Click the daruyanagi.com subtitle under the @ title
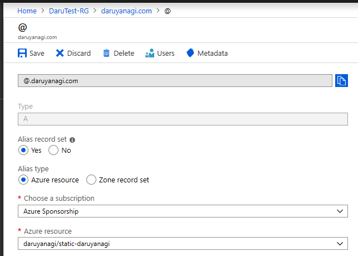 pos(37,37)
